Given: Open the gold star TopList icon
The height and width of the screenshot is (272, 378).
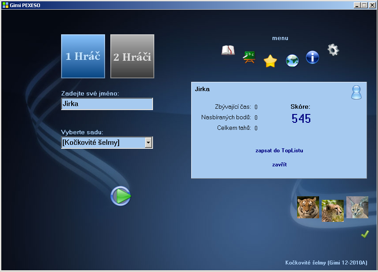Looking at the screenshot, I should click(270, 61).
